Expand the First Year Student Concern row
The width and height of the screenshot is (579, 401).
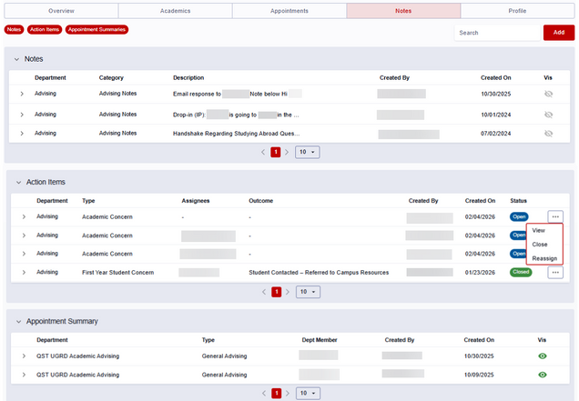pos(24,272)
